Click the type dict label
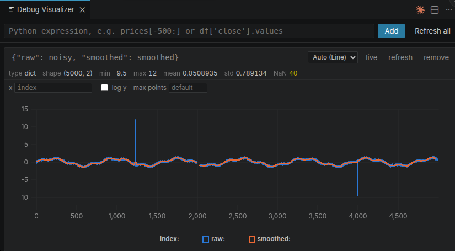 click(23, 73)
